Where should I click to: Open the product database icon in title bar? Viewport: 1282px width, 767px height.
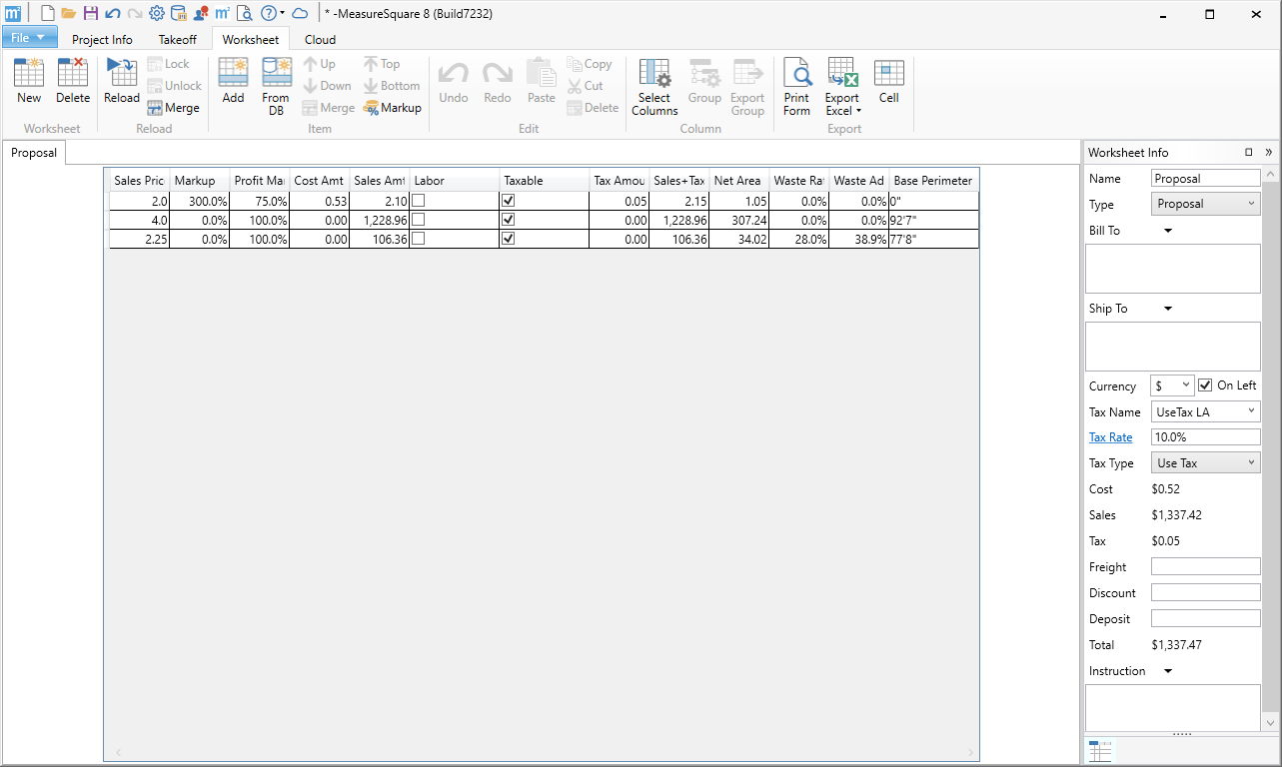(179, 14)
